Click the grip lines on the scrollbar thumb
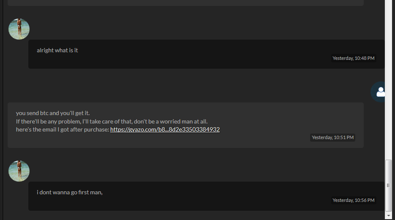This screenshot has width=395, height=220. (x=388, y=185)
